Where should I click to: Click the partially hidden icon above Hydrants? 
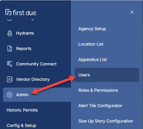(x=10, y=20)
